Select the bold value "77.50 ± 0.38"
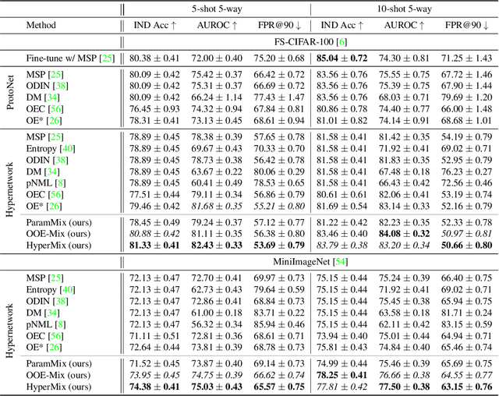Viewport: 499px width, 396px height. (404, 387)
